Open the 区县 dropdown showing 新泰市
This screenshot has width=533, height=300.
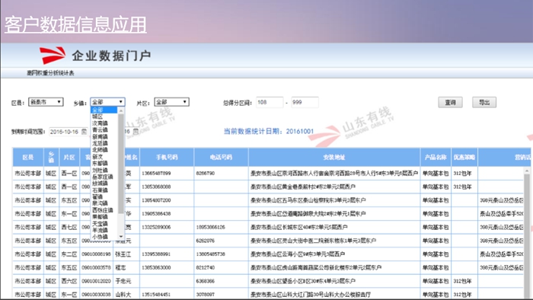pyautogui.click(x=46, y=102)
